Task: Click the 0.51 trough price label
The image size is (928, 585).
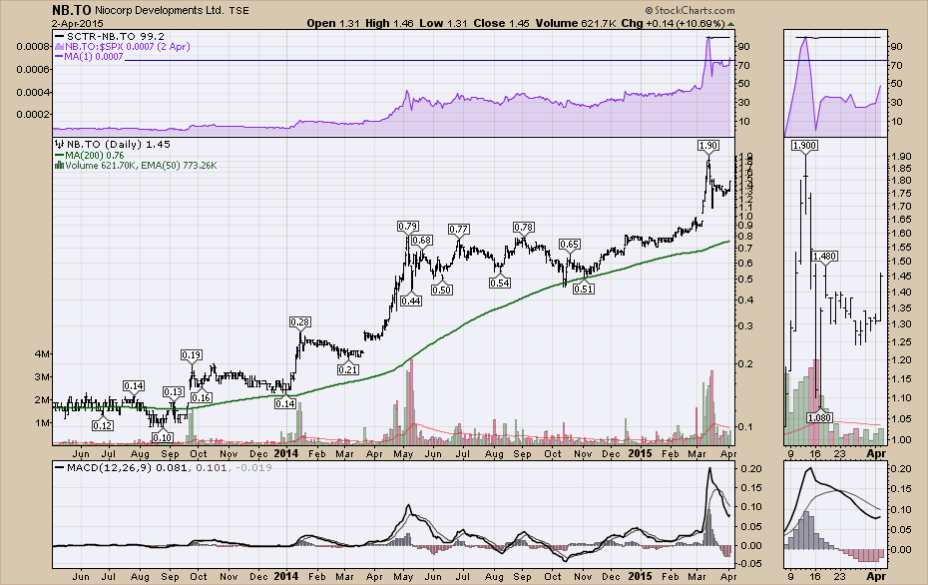Action: click(584, 289)
